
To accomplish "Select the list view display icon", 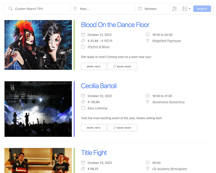I will [185, 8].
